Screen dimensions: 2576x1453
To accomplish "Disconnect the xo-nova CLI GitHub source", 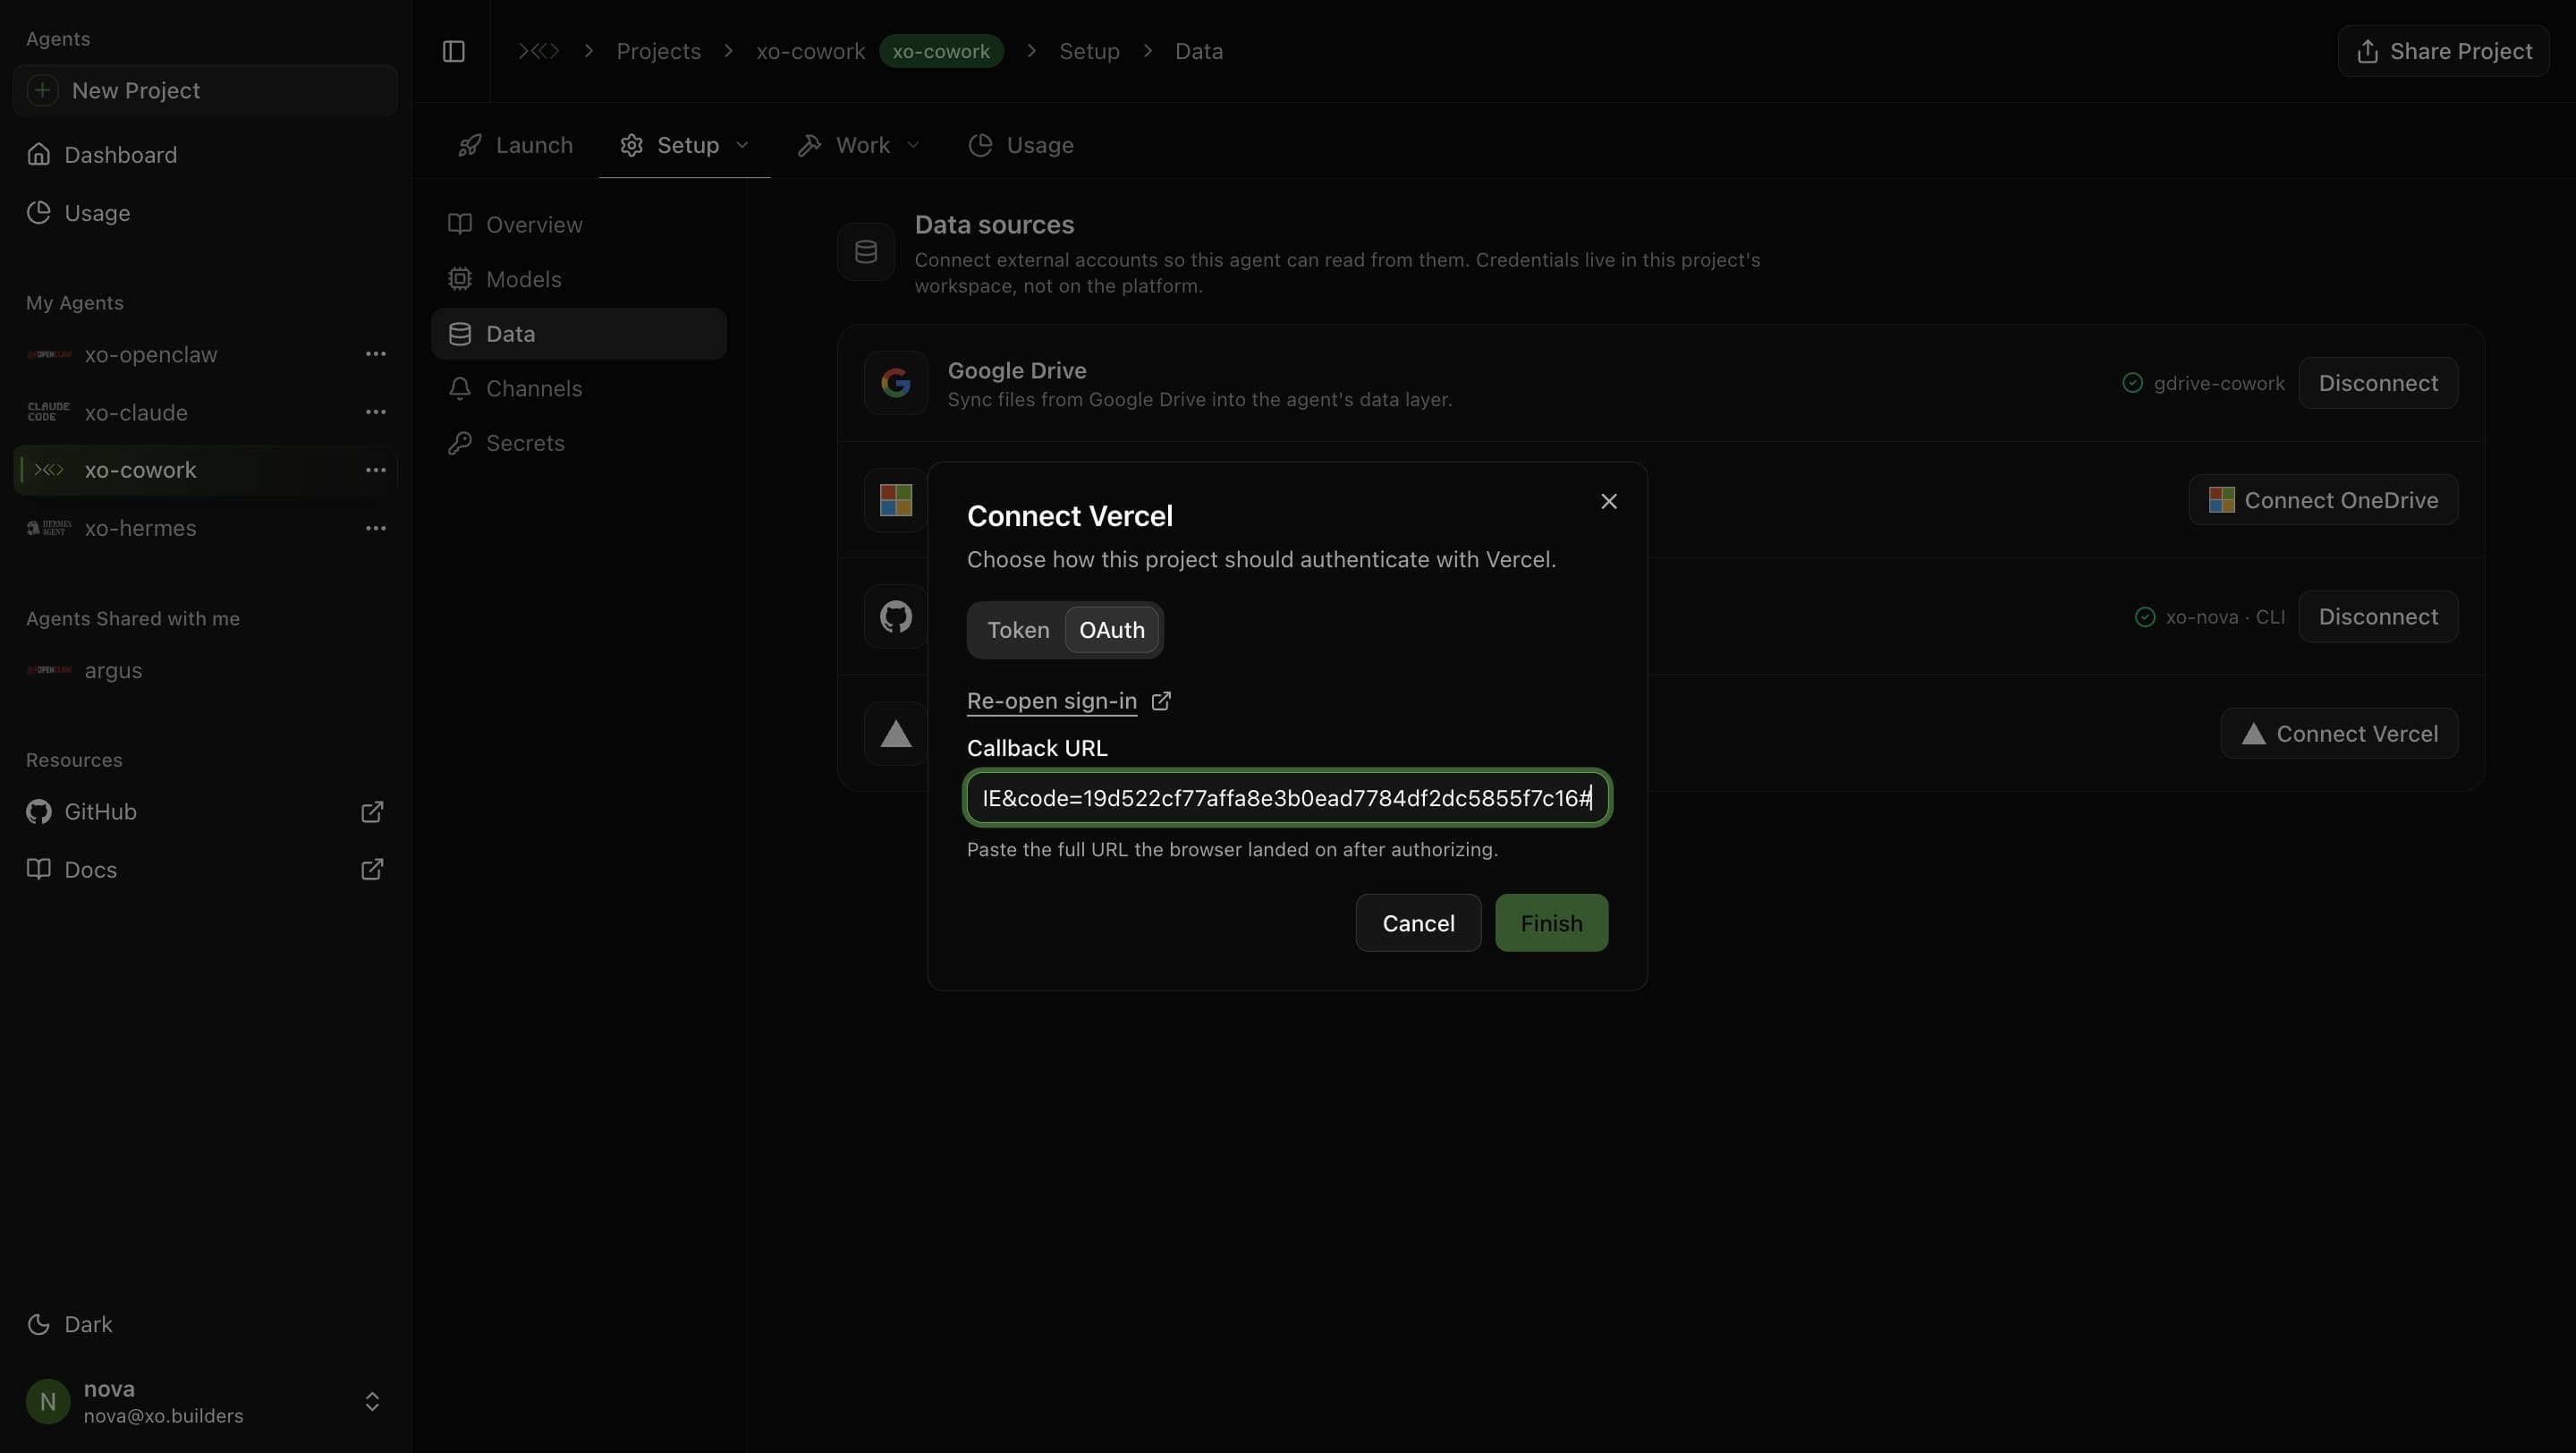I will (x=2377, y=616).
